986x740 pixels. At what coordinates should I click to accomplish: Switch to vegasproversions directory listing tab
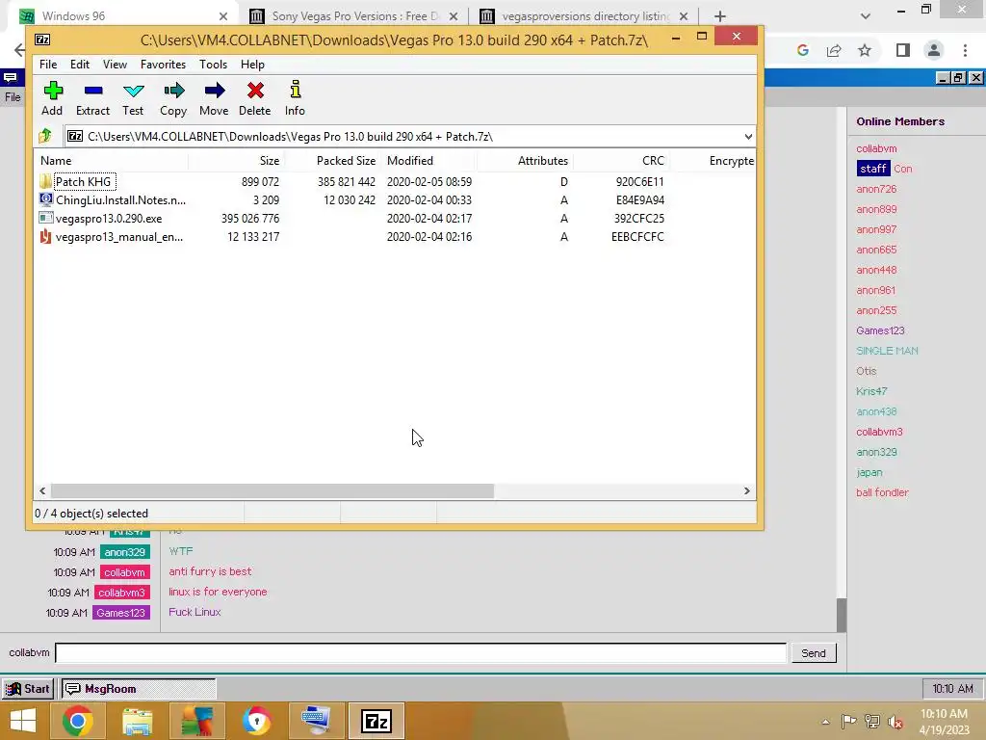pos(584,16)
